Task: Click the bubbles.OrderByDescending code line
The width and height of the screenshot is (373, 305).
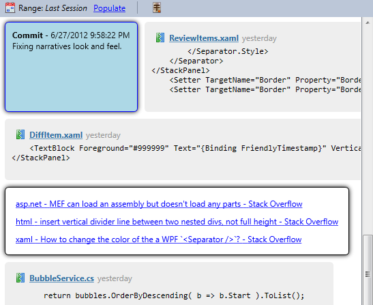Action: [x=174, y=295]
